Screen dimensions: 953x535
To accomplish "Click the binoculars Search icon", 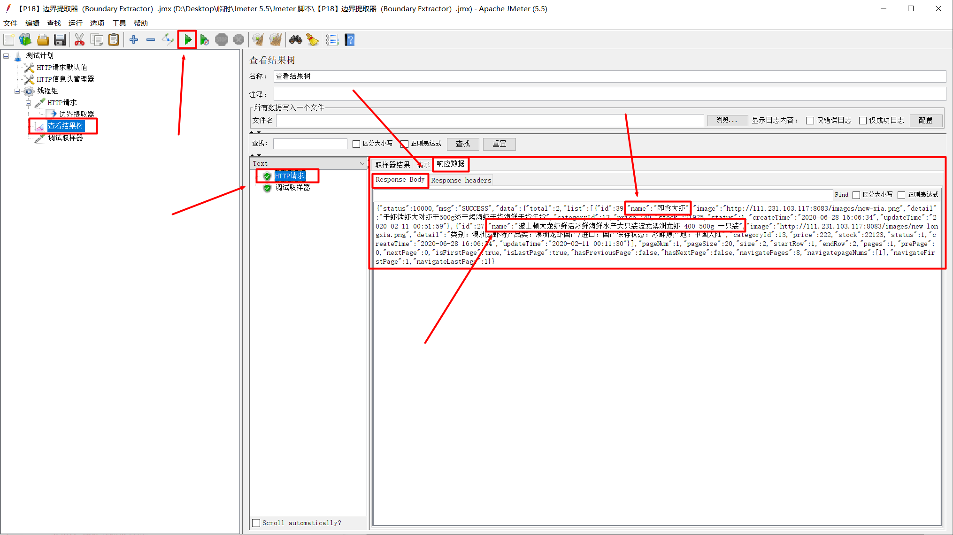I will (x=295, y=40).
